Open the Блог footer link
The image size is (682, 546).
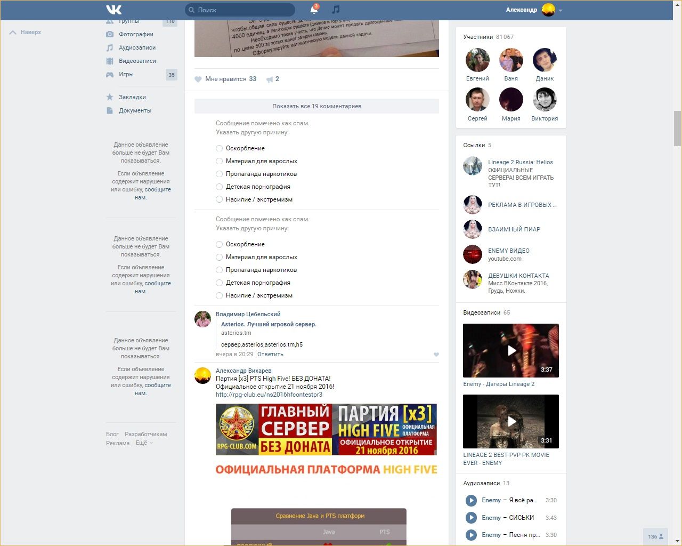tap(112, 434)
